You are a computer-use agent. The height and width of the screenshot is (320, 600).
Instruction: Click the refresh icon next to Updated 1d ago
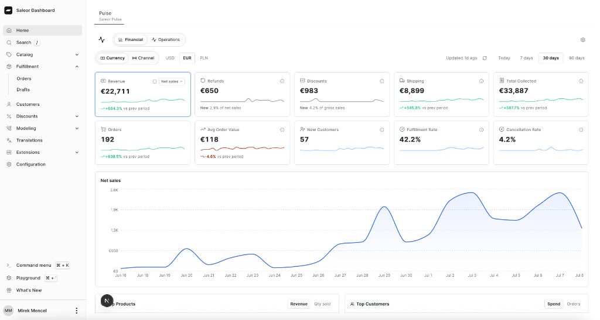pyautogui.click(x=485, y=58)
